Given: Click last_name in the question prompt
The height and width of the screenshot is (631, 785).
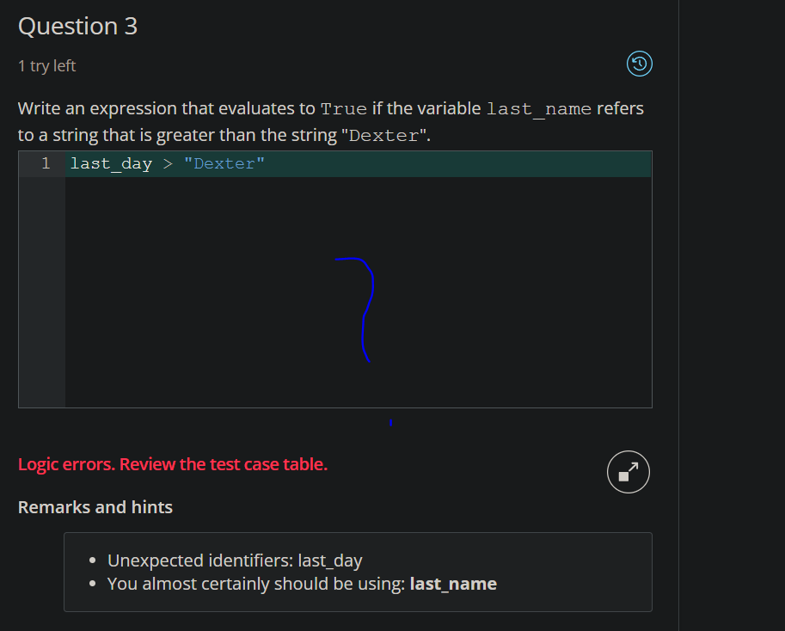Looking at the screenshot, I should [537, 108].
